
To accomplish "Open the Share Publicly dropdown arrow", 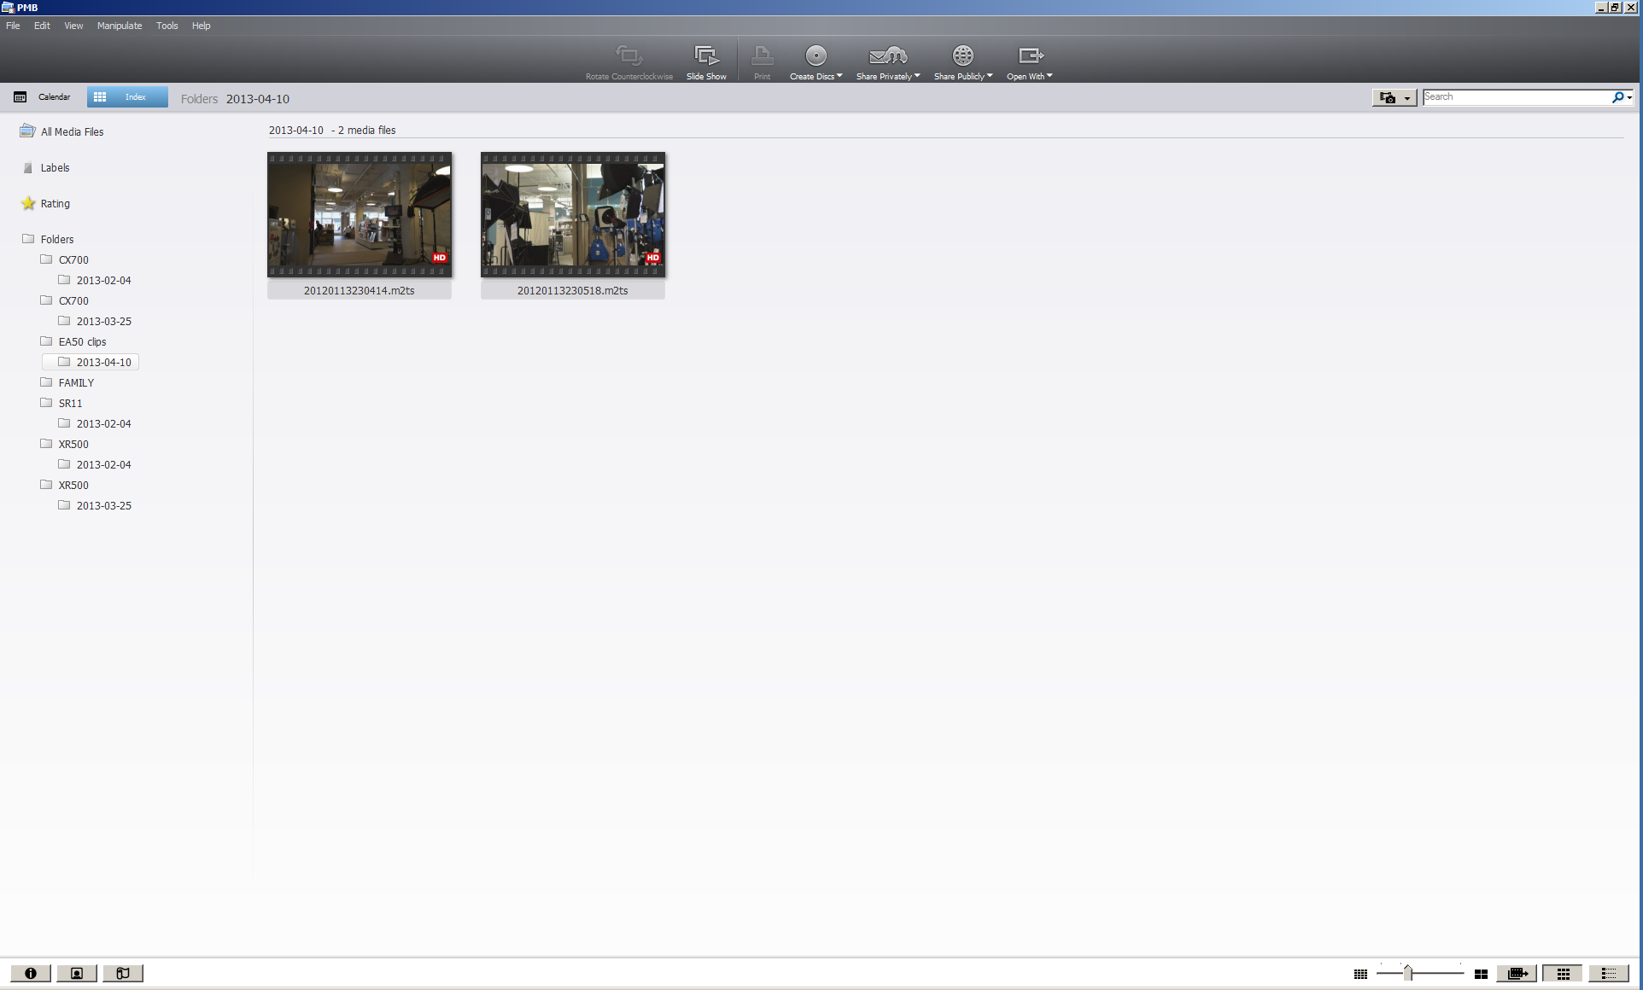I will pos(990,76).
